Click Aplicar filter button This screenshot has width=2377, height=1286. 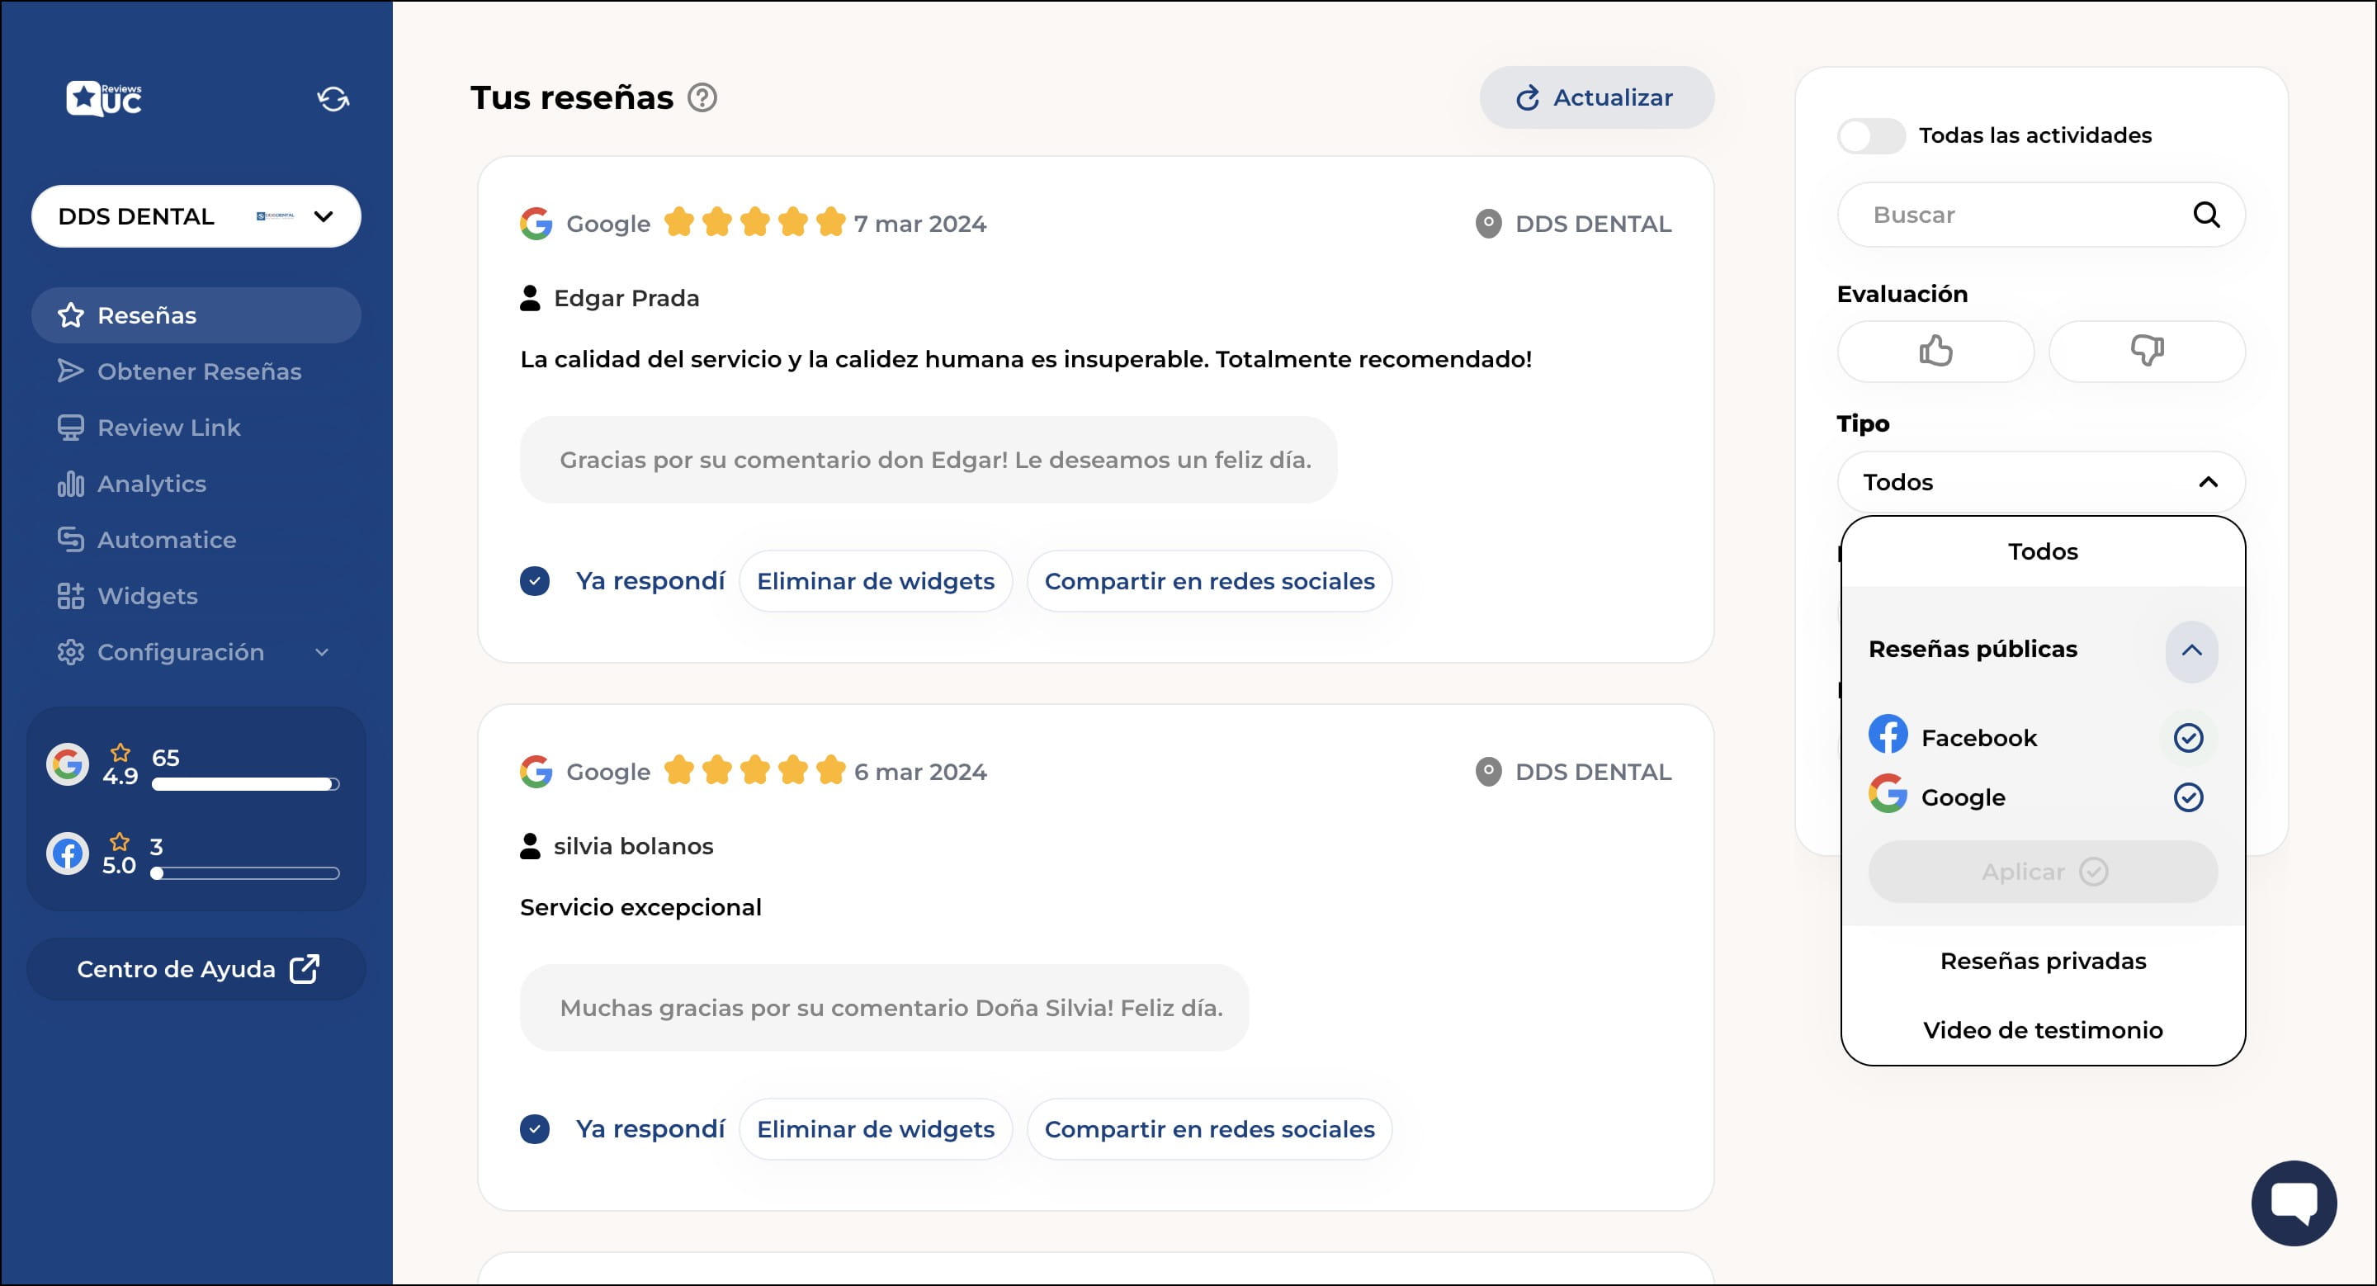coord(2043,872)
